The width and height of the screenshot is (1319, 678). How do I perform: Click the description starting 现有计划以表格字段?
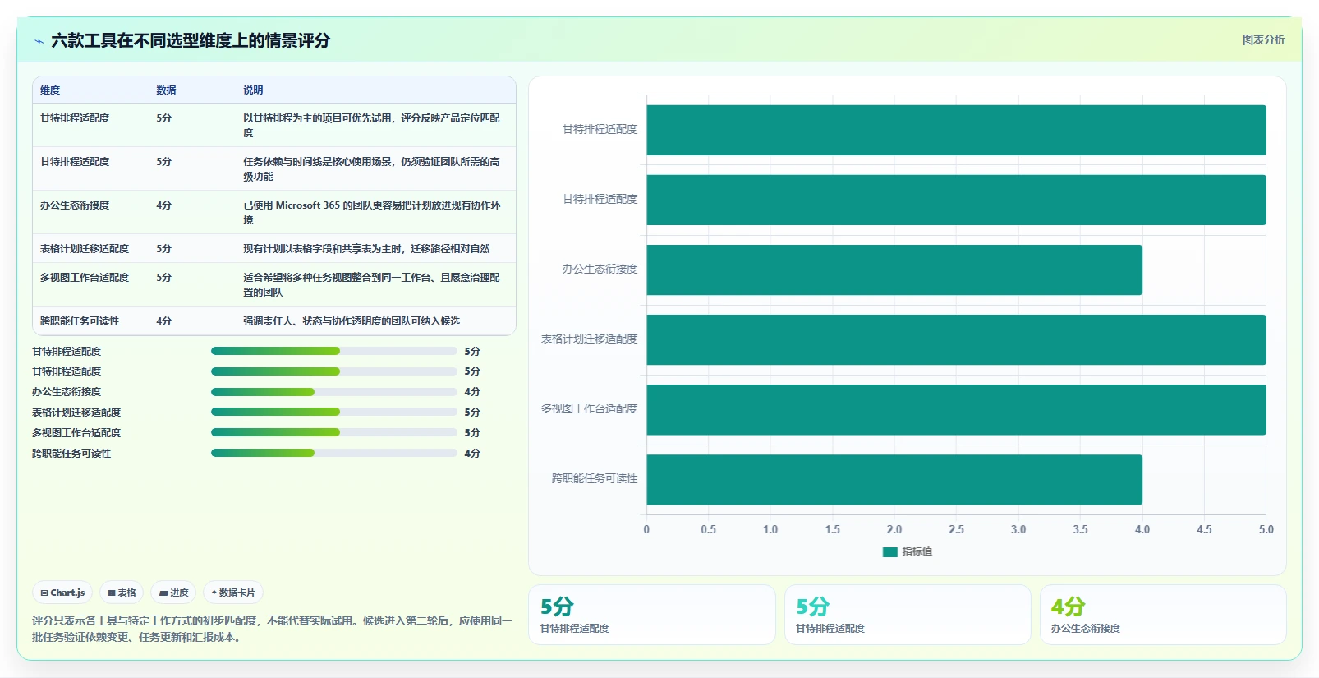coord(366,249)
